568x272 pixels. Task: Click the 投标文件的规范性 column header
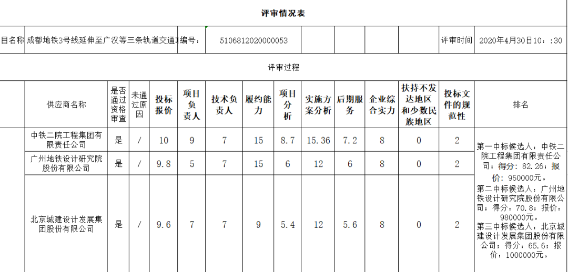457,104
